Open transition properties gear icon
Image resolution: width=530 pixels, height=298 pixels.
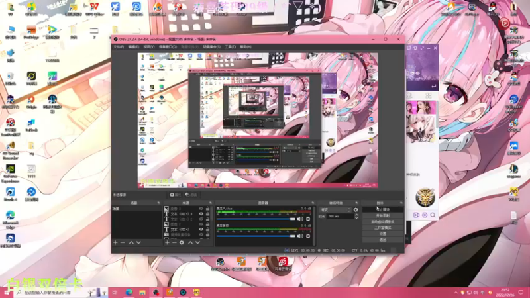point(356,210)
